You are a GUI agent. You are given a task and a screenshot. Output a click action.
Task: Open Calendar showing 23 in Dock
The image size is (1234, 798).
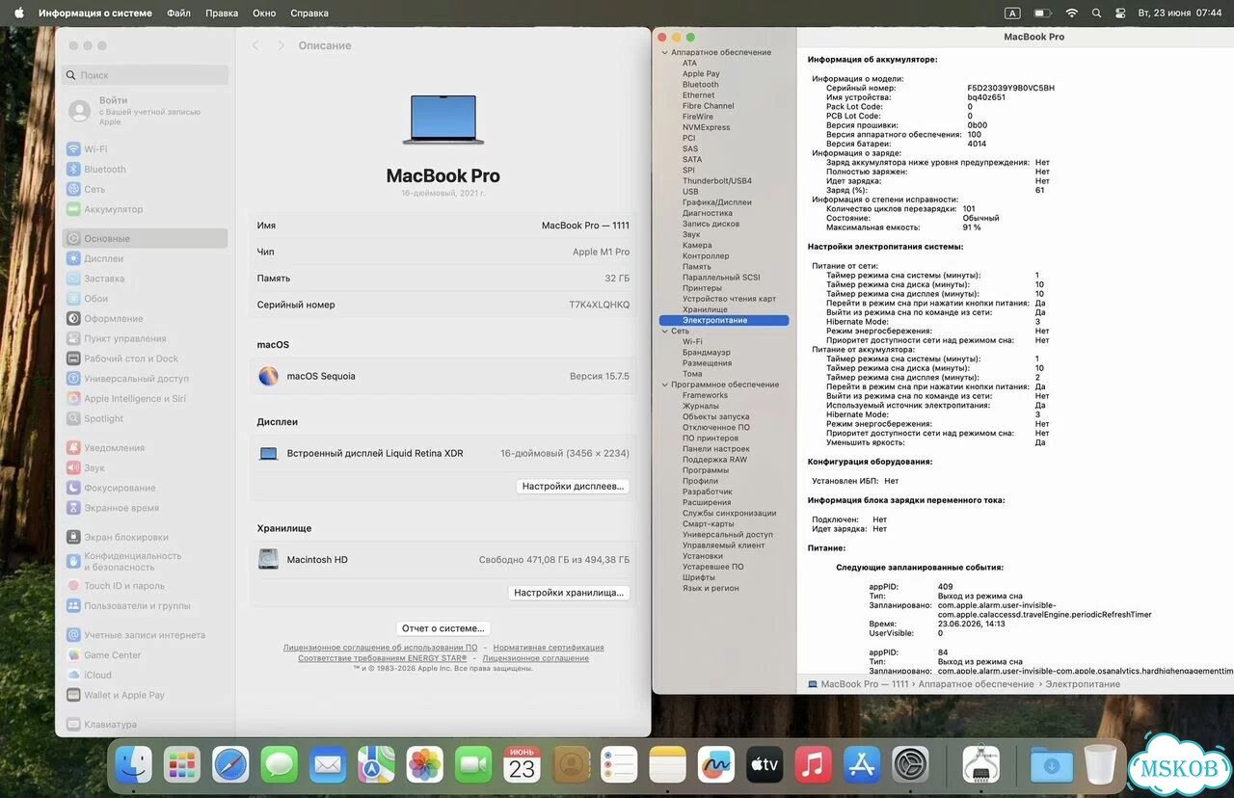coord(523,765)
